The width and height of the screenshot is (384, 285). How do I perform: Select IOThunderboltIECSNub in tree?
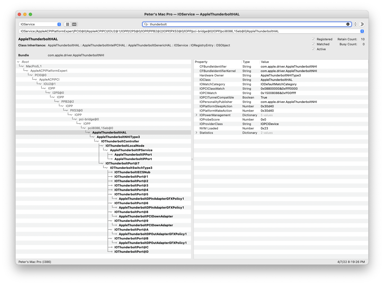132,172
